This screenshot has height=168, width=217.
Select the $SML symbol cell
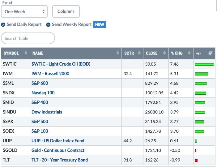(x=15, y=83)
